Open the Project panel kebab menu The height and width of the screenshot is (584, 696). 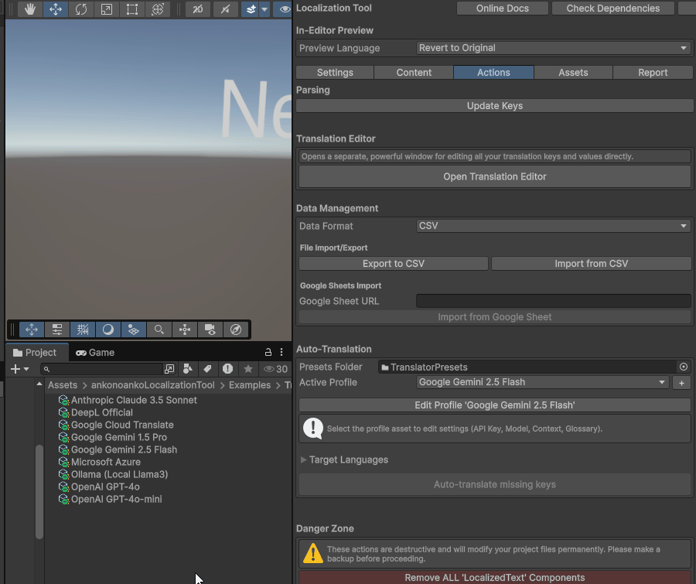[x=281, y=352]
